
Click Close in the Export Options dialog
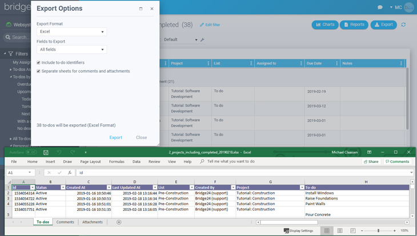pyautogui.click(x=141, y=137)
